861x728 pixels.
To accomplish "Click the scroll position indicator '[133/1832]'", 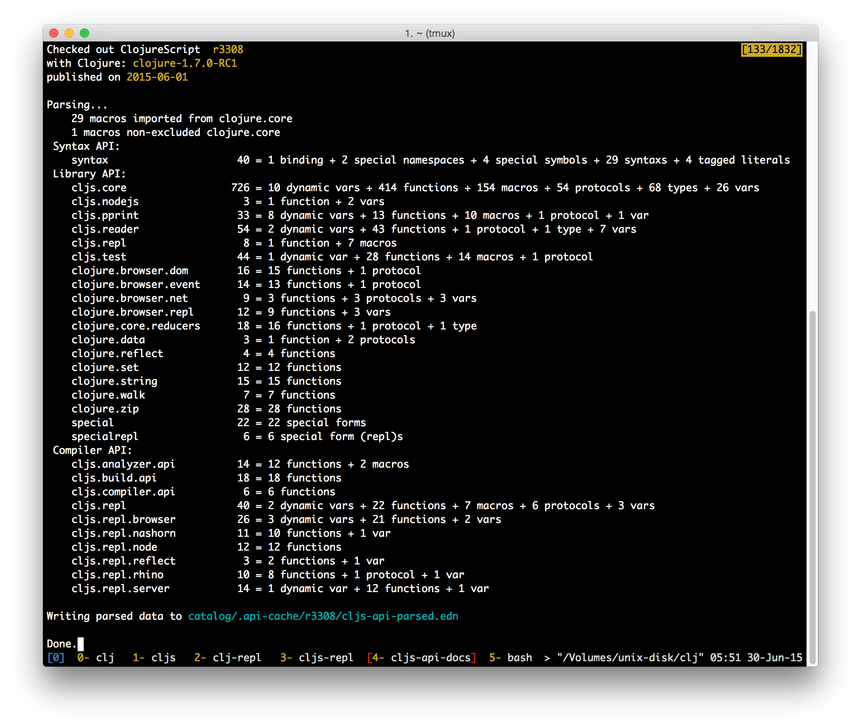I will pyautogui.click(x=771, y=50).
